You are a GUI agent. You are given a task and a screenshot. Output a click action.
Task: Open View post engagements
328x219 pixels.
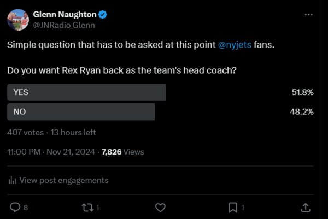pos(63,180)
